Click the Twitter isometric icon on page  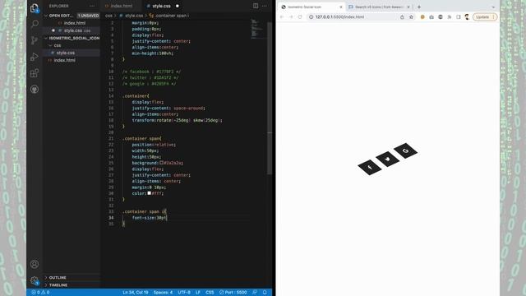click(x=387, y=159)
